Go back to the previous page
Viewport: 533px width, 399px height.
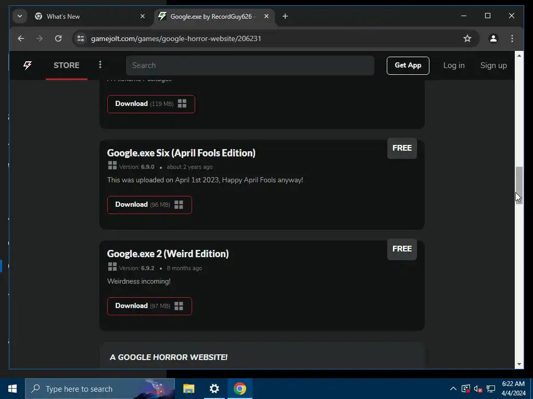coord(21,38)
